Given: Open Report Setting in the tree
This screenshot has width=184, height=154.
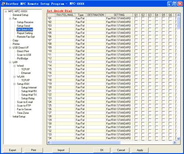Looking at the screenshot, I should pyautogui.click(x=25, y=33).
